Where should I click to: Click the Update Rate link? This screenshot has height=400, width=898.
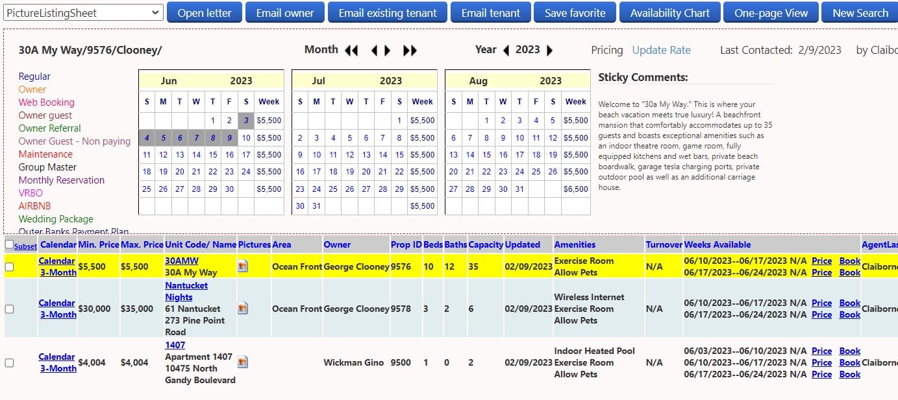(662, 50)
